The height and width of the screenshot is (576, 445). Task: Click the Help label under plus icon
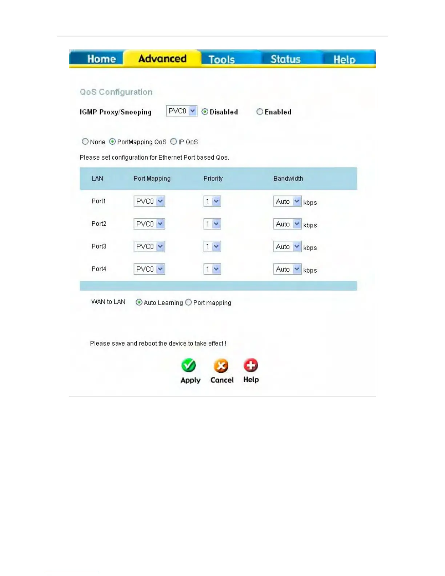251,379
